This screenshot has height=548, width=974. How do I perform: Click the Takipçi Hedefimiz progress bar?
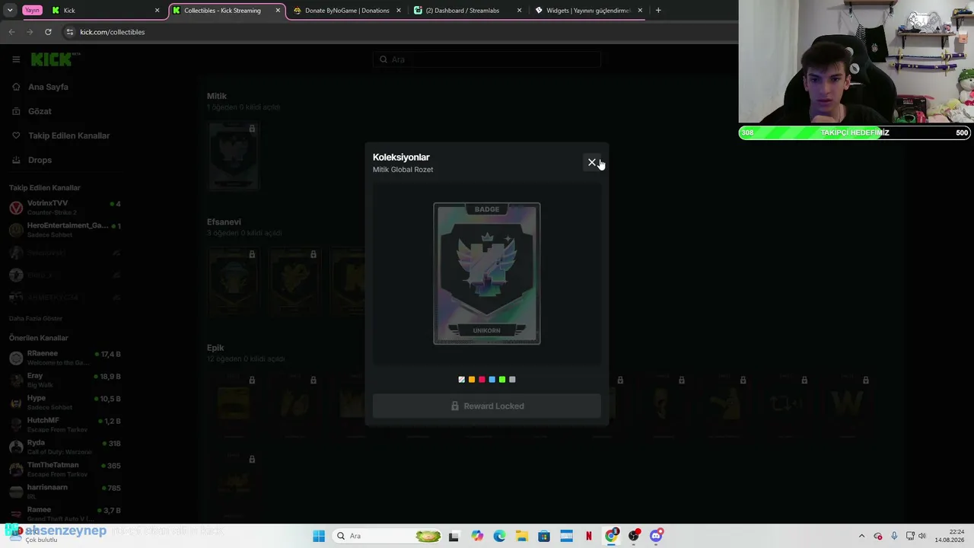coord(855,132)
